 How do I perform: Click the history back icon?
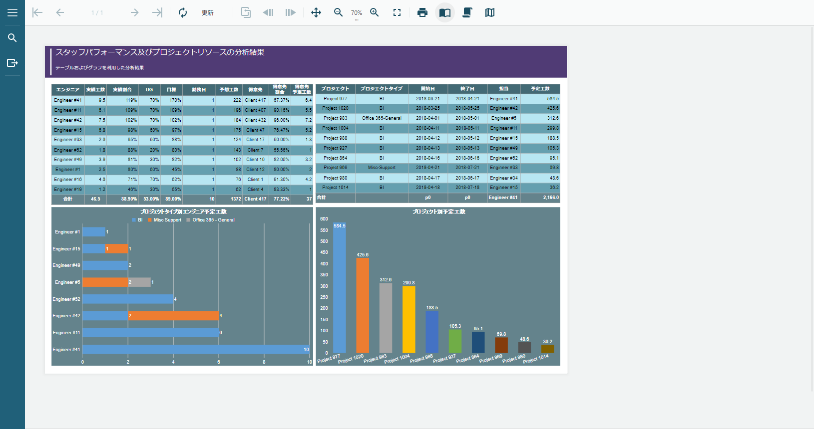click(268, 12)
